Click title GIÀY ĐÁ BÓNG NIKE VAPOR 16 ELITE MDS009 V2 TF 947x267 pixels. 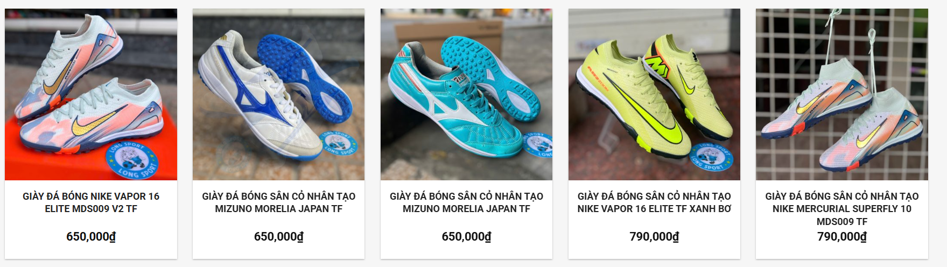coord(91,202)
